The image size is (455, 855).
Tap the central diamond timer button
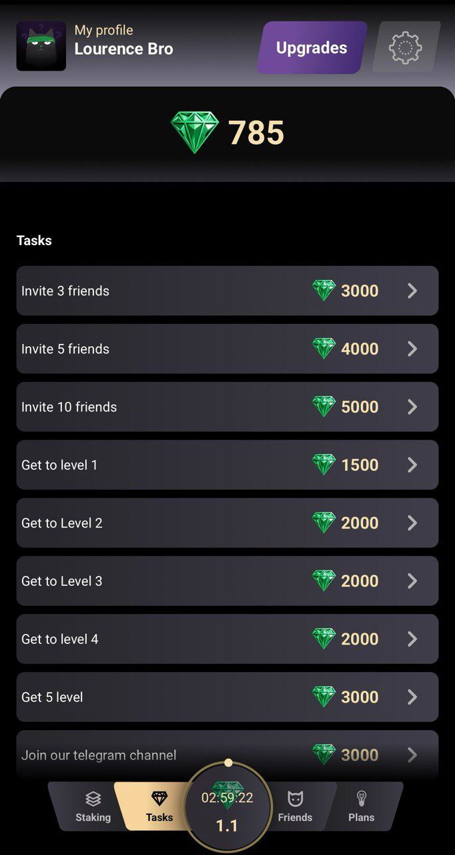coord(227,805)
